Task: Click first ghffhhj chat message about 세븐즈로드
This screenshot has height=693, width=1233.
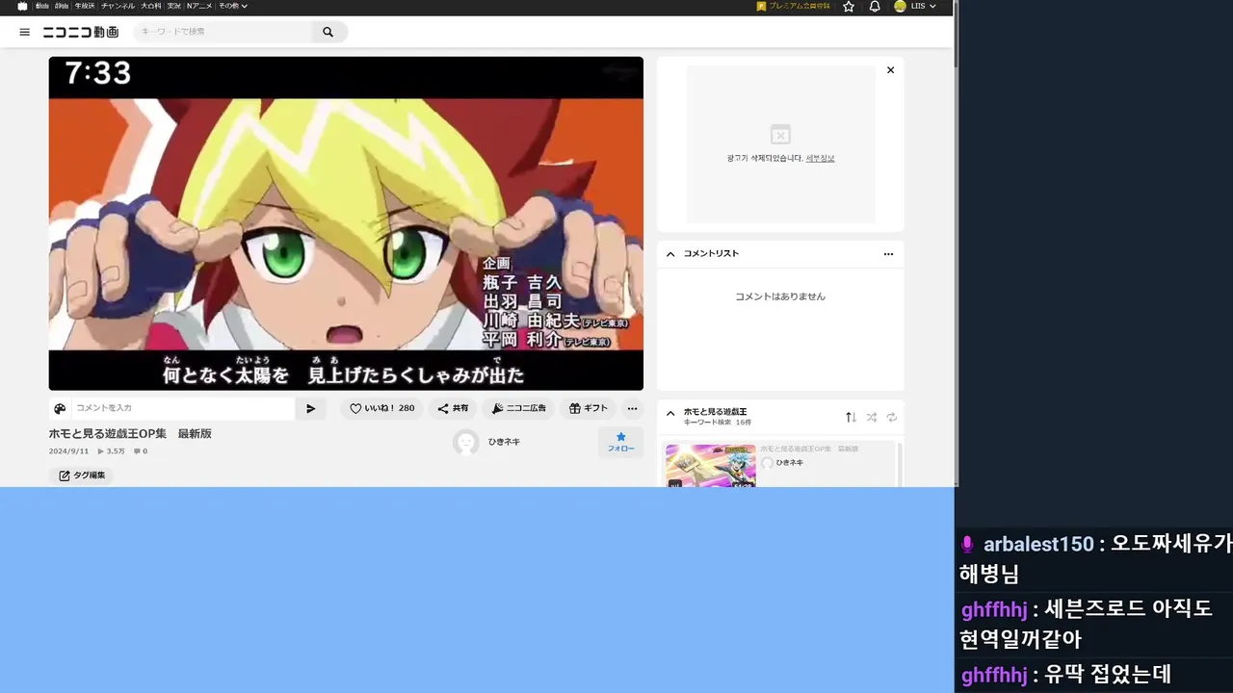Action: [x=1086, y=624]
